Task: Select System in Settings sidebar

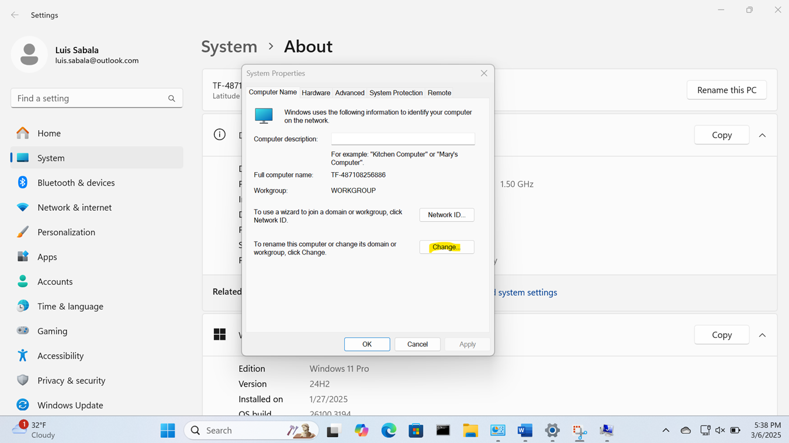Action: pos(97,158)
